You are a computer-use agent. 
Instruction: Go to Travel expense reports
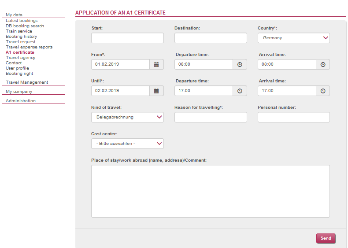(x=29, y=47)
